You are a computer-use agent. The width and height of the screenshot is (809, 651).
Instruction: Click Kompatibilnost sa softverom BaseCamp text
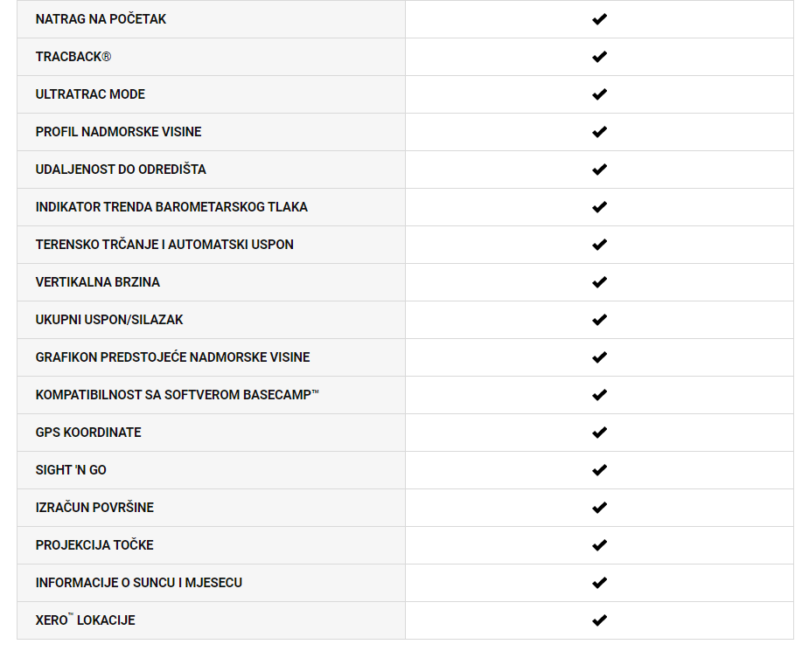tap(177, 395)
